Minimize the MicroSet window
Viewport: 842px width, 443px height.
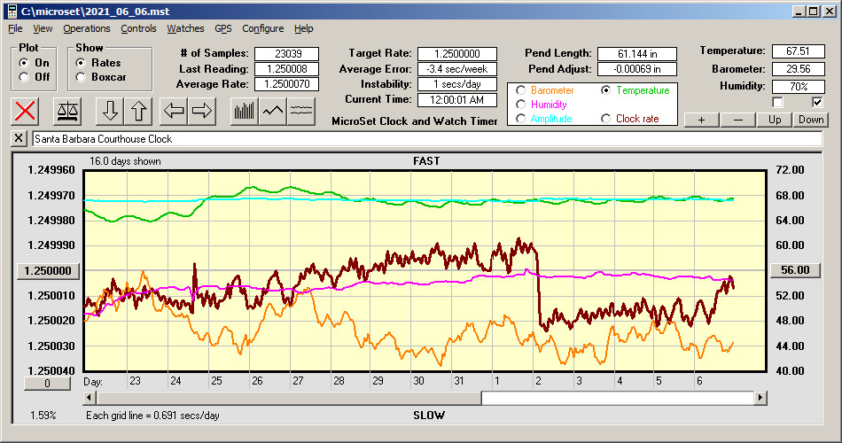(799, 12)
